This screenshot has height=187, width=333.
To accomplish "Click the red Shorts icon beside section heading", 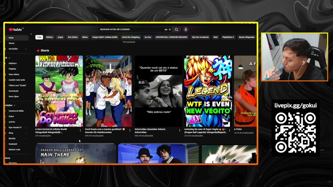I will pos(38,51).
